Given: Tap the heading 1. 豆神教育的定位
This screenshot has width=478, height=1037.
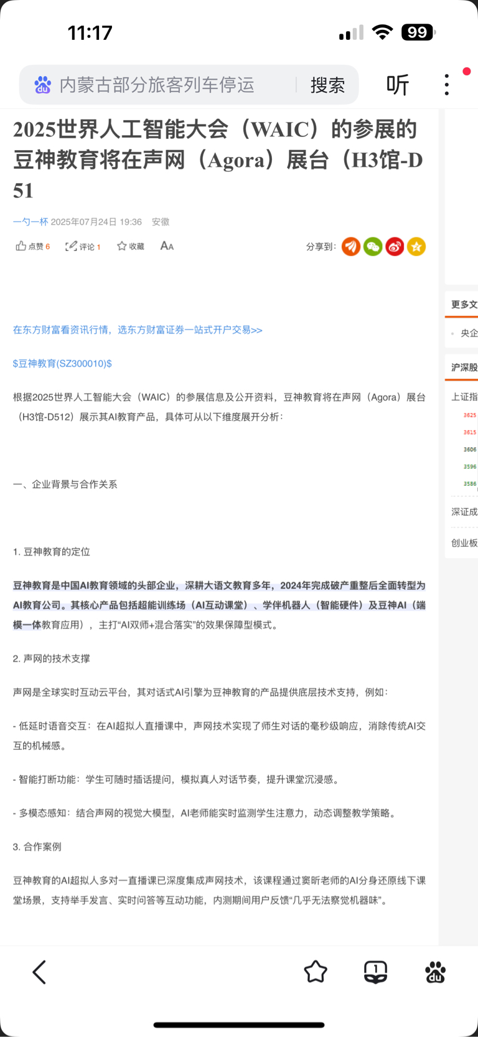Looking at the screenshot, I should coord(52,552).
